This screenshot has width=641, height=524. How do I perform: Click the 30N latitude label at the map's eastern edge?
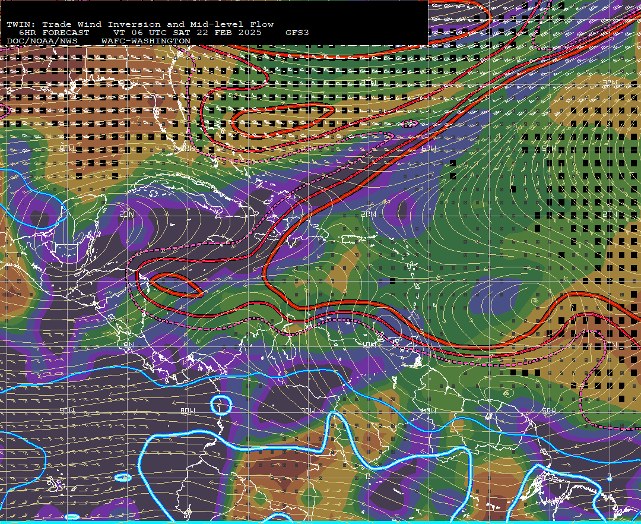(610, 83)
